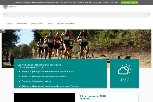153x102 pixels.
Task: Click the pencil icon beside listado de inscritos
Action: [x=20, y=81]
